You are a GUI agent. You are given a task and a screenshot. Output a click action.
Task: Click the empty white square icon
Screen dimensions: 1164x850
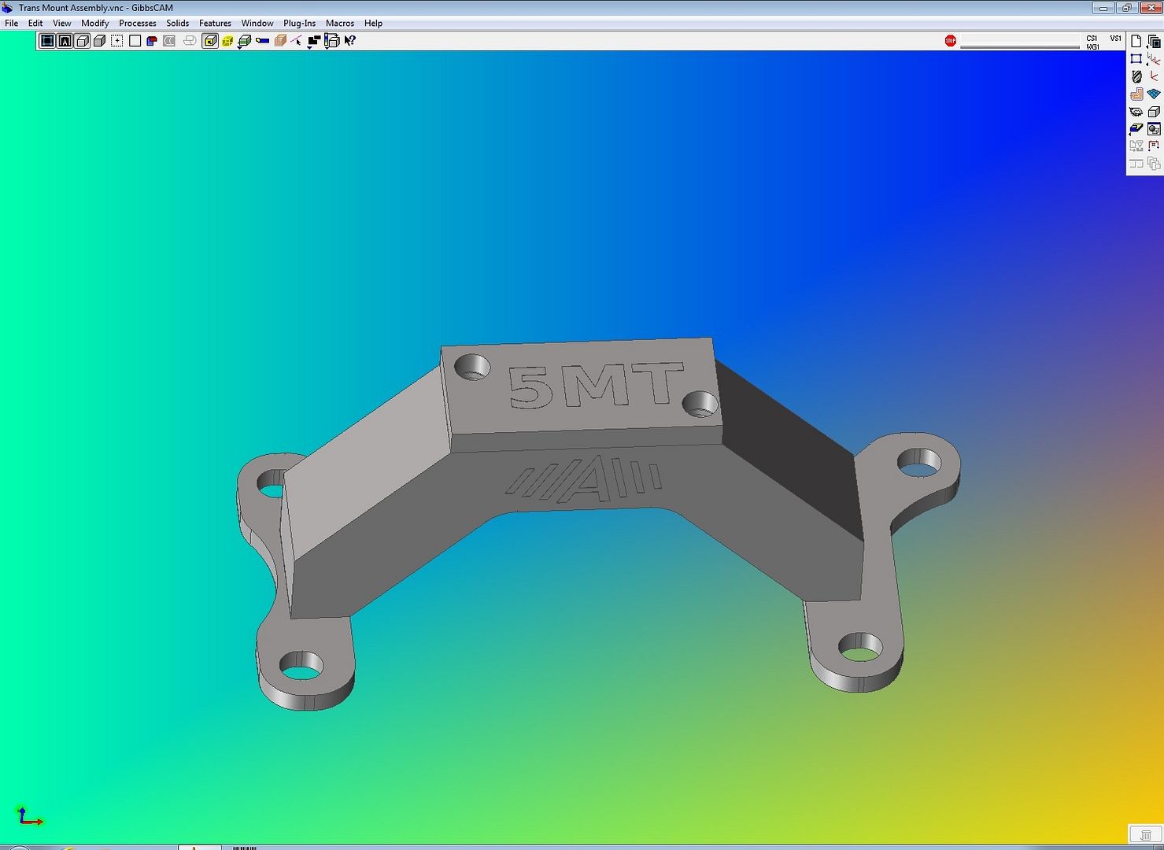pos(135,41)
